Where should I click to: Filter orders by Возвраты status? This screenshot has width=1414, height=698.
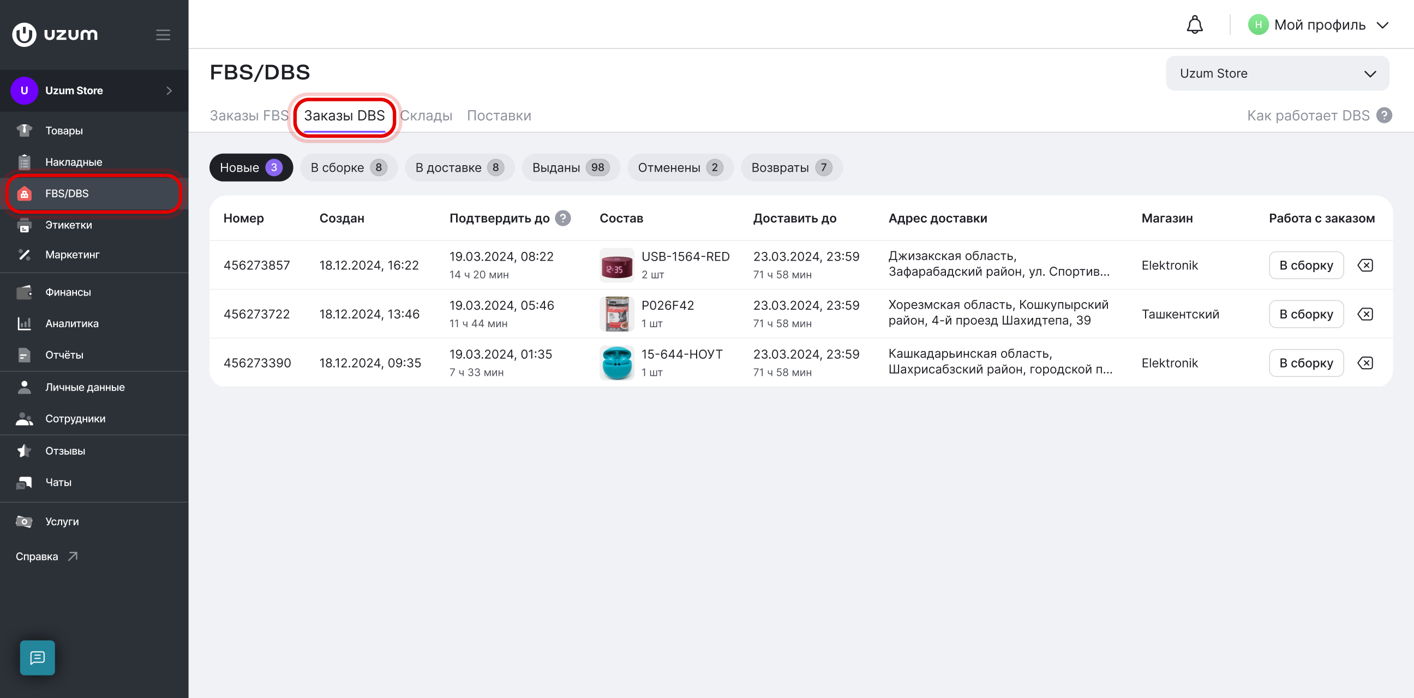pyautogui.click(x=791, y=167)
